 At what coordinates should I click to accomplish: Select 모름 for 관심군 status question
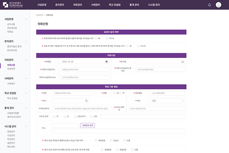(x=124, y=140)
